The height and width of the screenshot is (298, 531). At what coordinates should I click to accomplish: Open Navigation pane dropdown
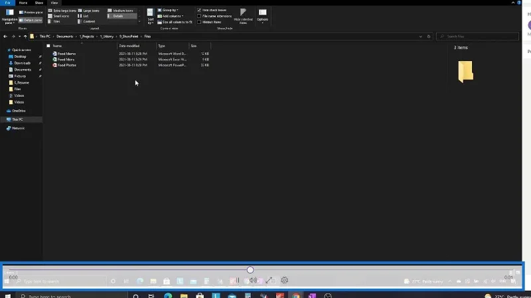click(x=9, y=17)
